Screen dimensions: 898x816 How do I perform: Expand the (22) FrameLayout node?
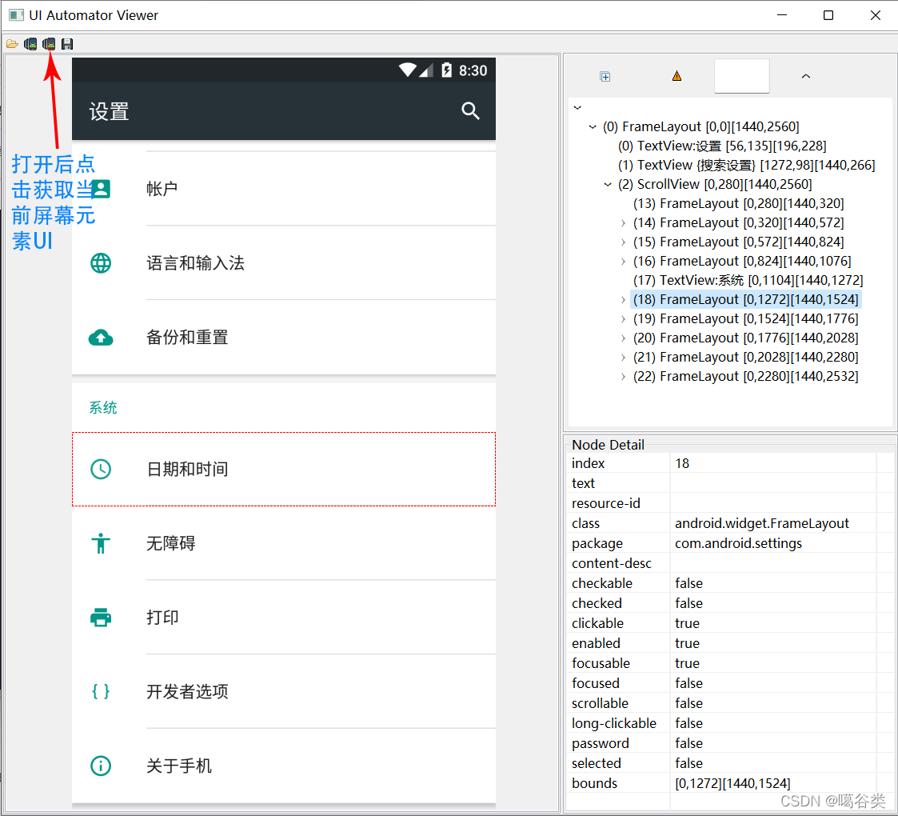[623, 377]
